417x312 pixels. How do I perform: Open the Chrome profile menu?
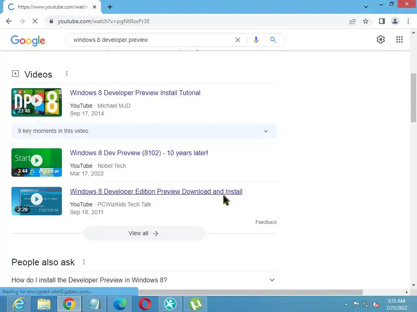[395, 21]
